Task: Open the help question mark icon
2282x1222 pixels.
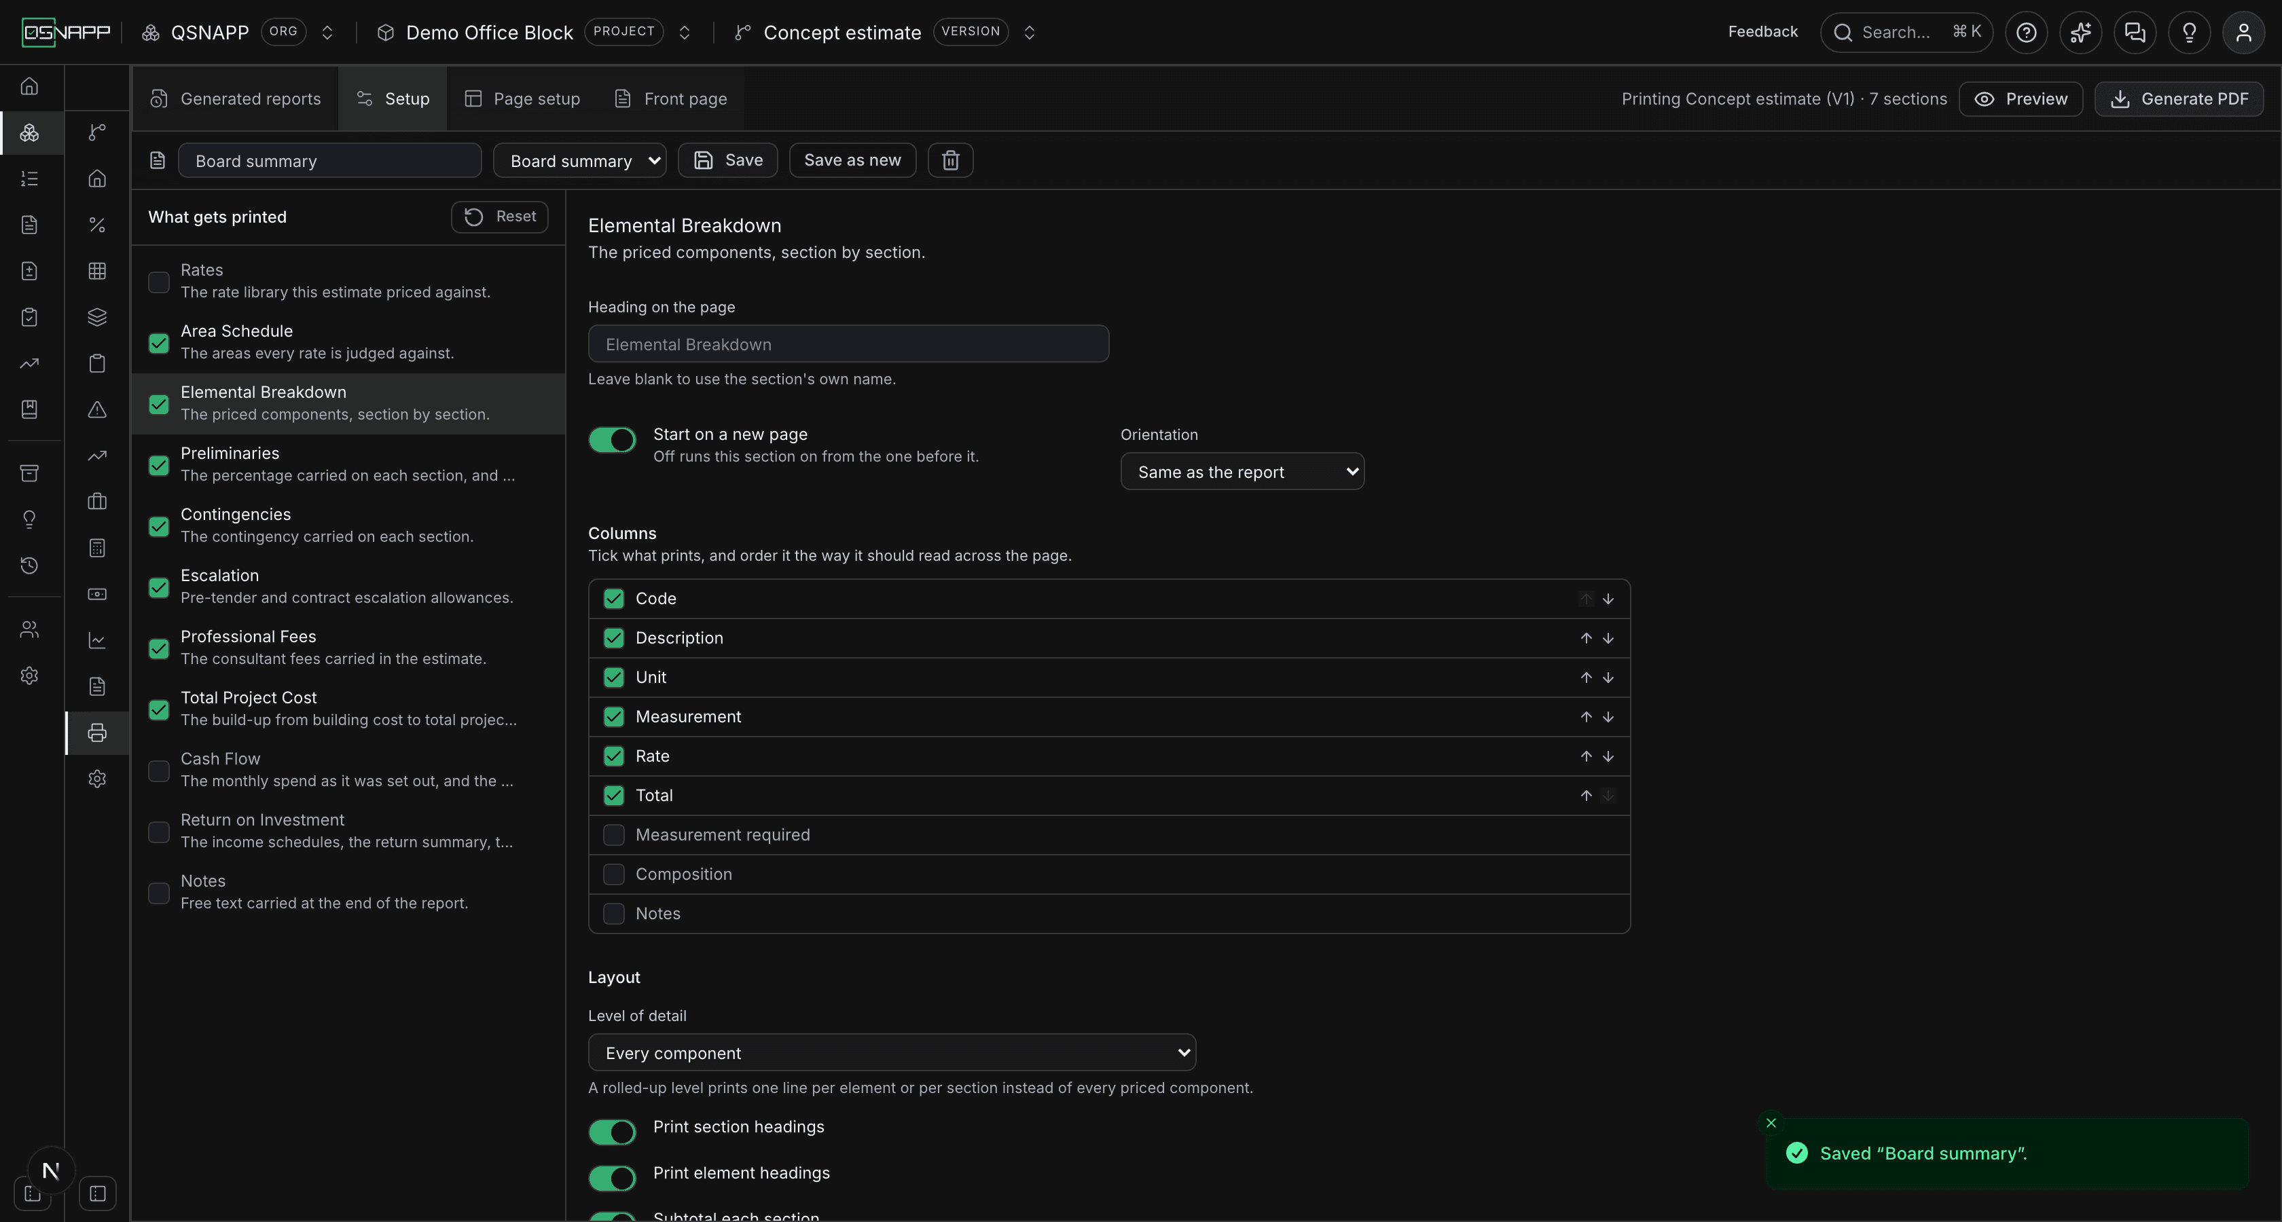Action: tap(2026, 33)
